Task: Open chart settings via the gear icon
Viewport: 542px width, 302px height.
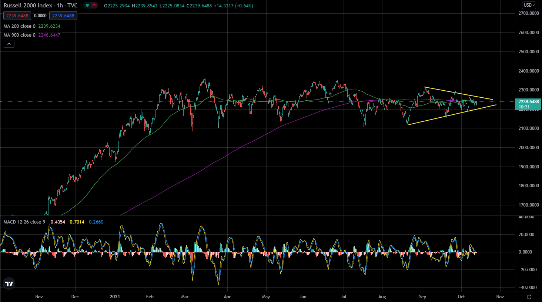Action: coord(529,297)
